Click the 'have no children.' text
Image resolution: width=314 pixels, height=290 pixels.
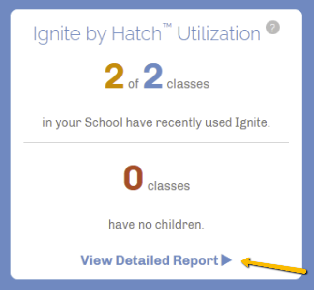click(x=156, y=225)
